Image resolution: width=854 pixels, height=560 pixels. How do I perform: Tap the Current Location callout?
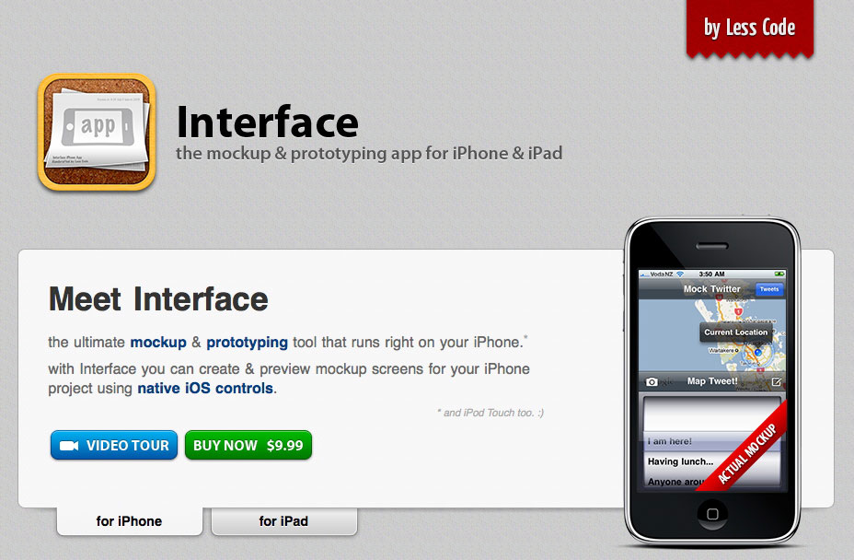735,332
